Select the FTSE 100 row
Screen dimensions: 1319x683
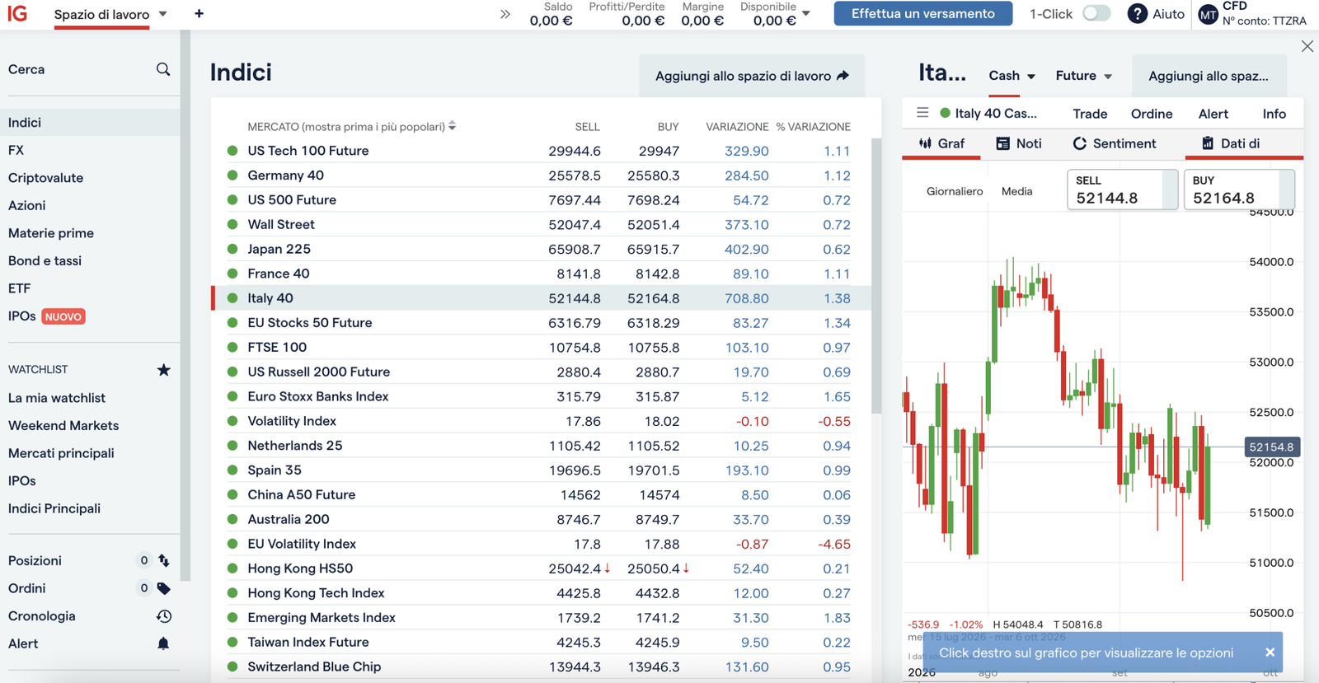tap(542, 348)
